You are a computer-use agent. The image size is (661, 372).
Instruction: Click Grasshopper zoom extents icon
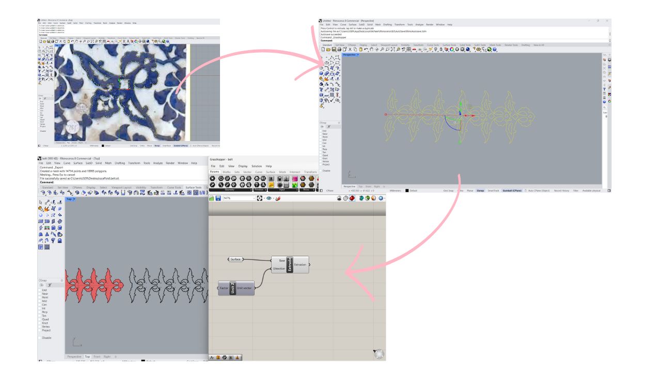click(260, 198)
